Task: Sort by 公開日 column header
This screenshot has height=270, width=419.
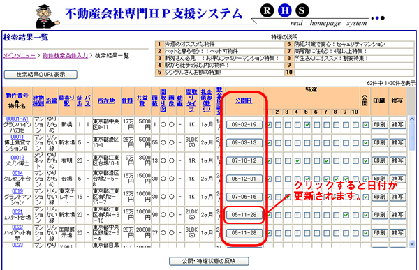Action: point(244,101)
